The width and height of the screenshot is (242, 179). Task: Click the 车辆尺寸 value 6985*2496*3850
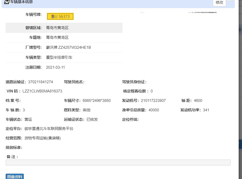[96, 101]
